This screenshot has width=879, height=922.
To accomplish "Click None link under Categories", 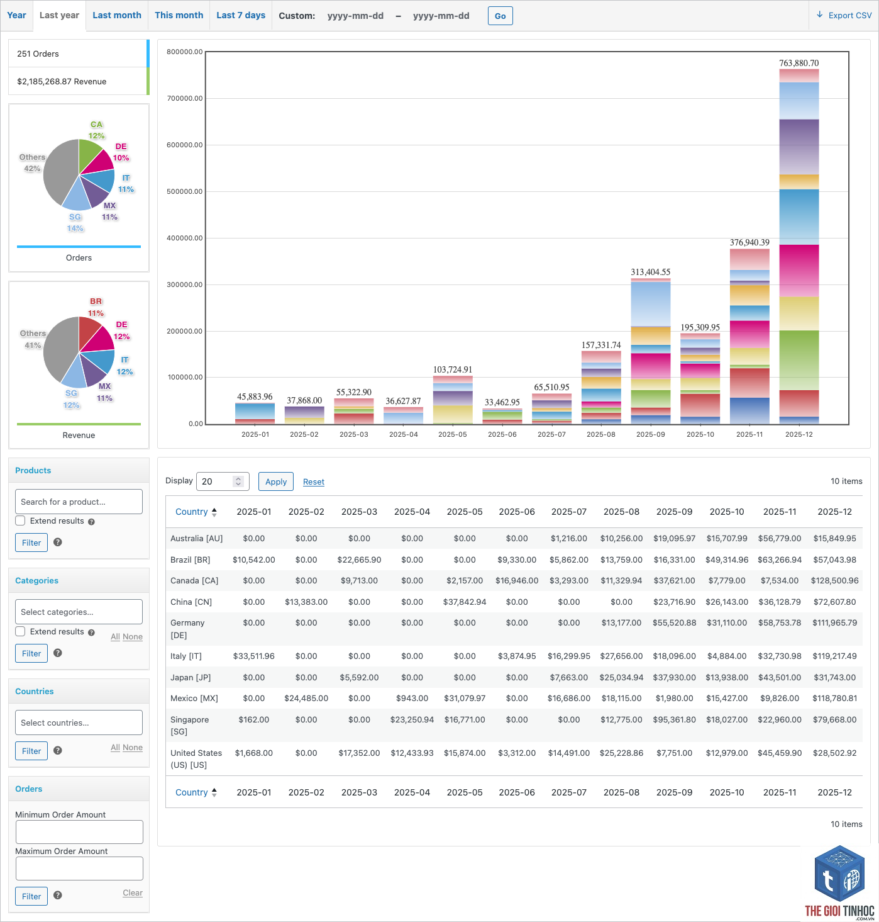I will click(133, 637).
